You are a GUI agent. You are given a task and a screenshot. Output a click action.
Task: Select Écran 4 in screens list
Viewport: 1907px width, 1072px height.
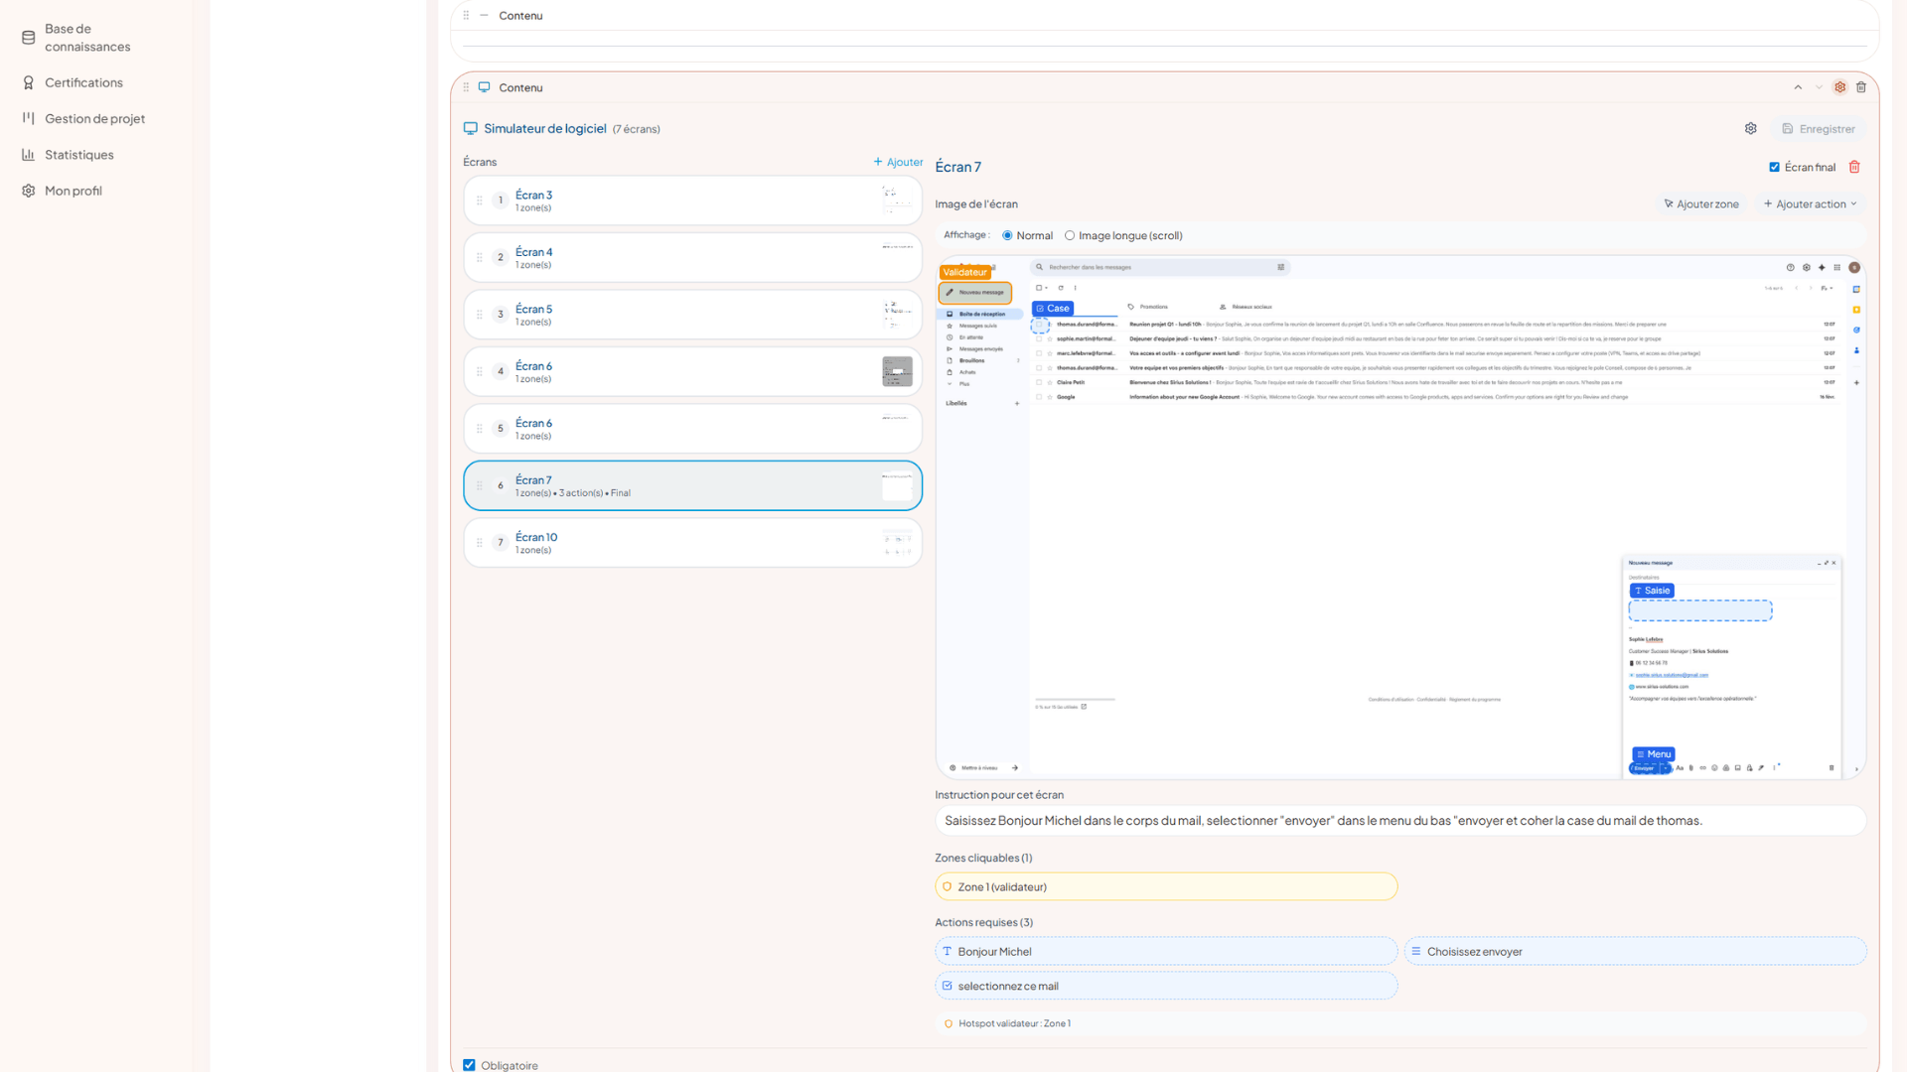click(x=692, y=257)
